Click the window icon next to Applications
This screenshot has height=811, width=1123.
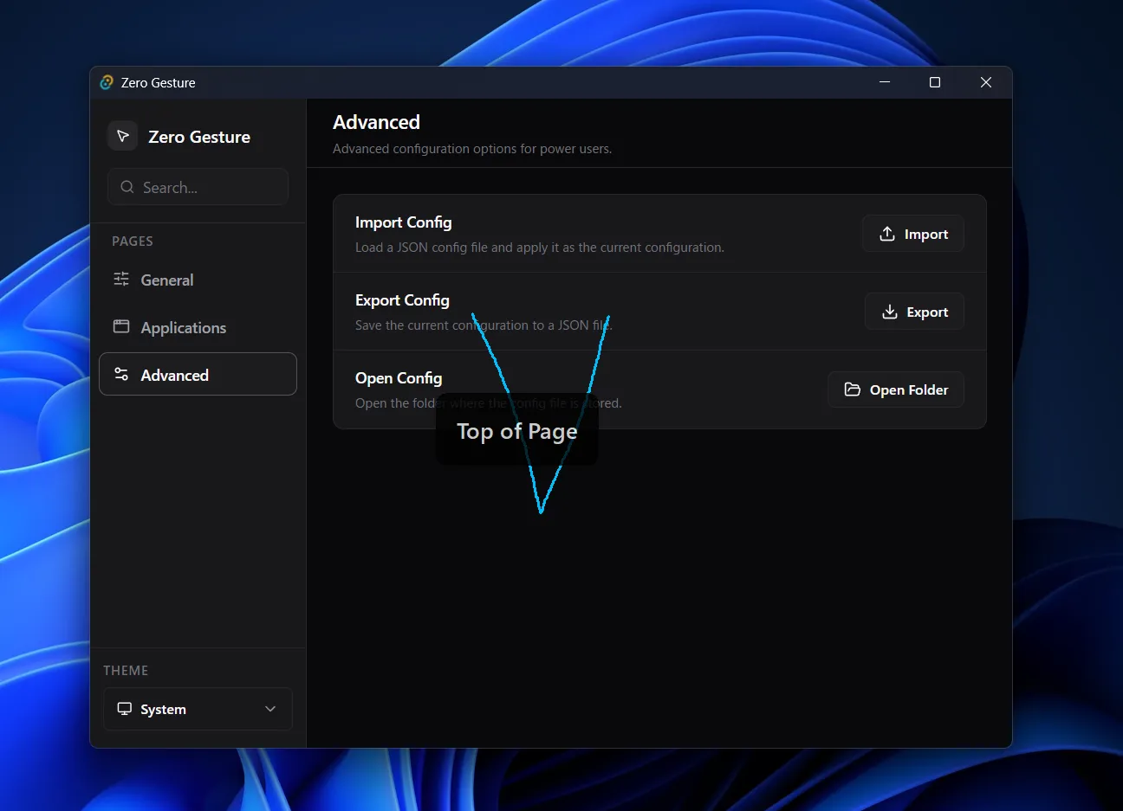(x=121, y=326)
